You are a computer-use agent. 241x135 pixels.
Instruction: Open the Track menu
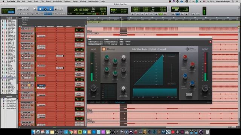point(36,1)
